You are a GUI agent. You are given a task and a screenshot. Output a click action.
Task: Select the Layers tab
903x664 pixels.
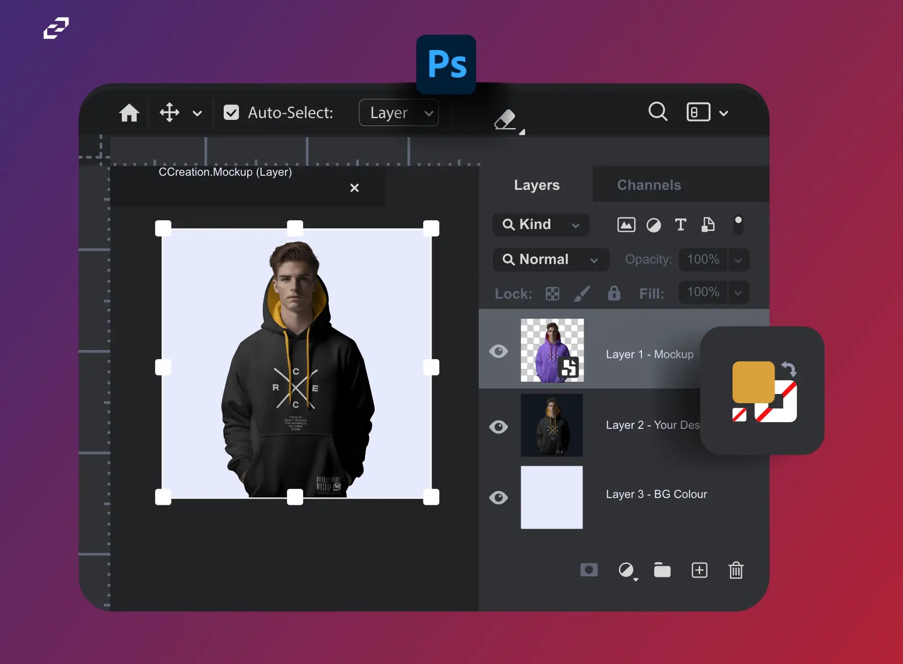coord(536,185)
